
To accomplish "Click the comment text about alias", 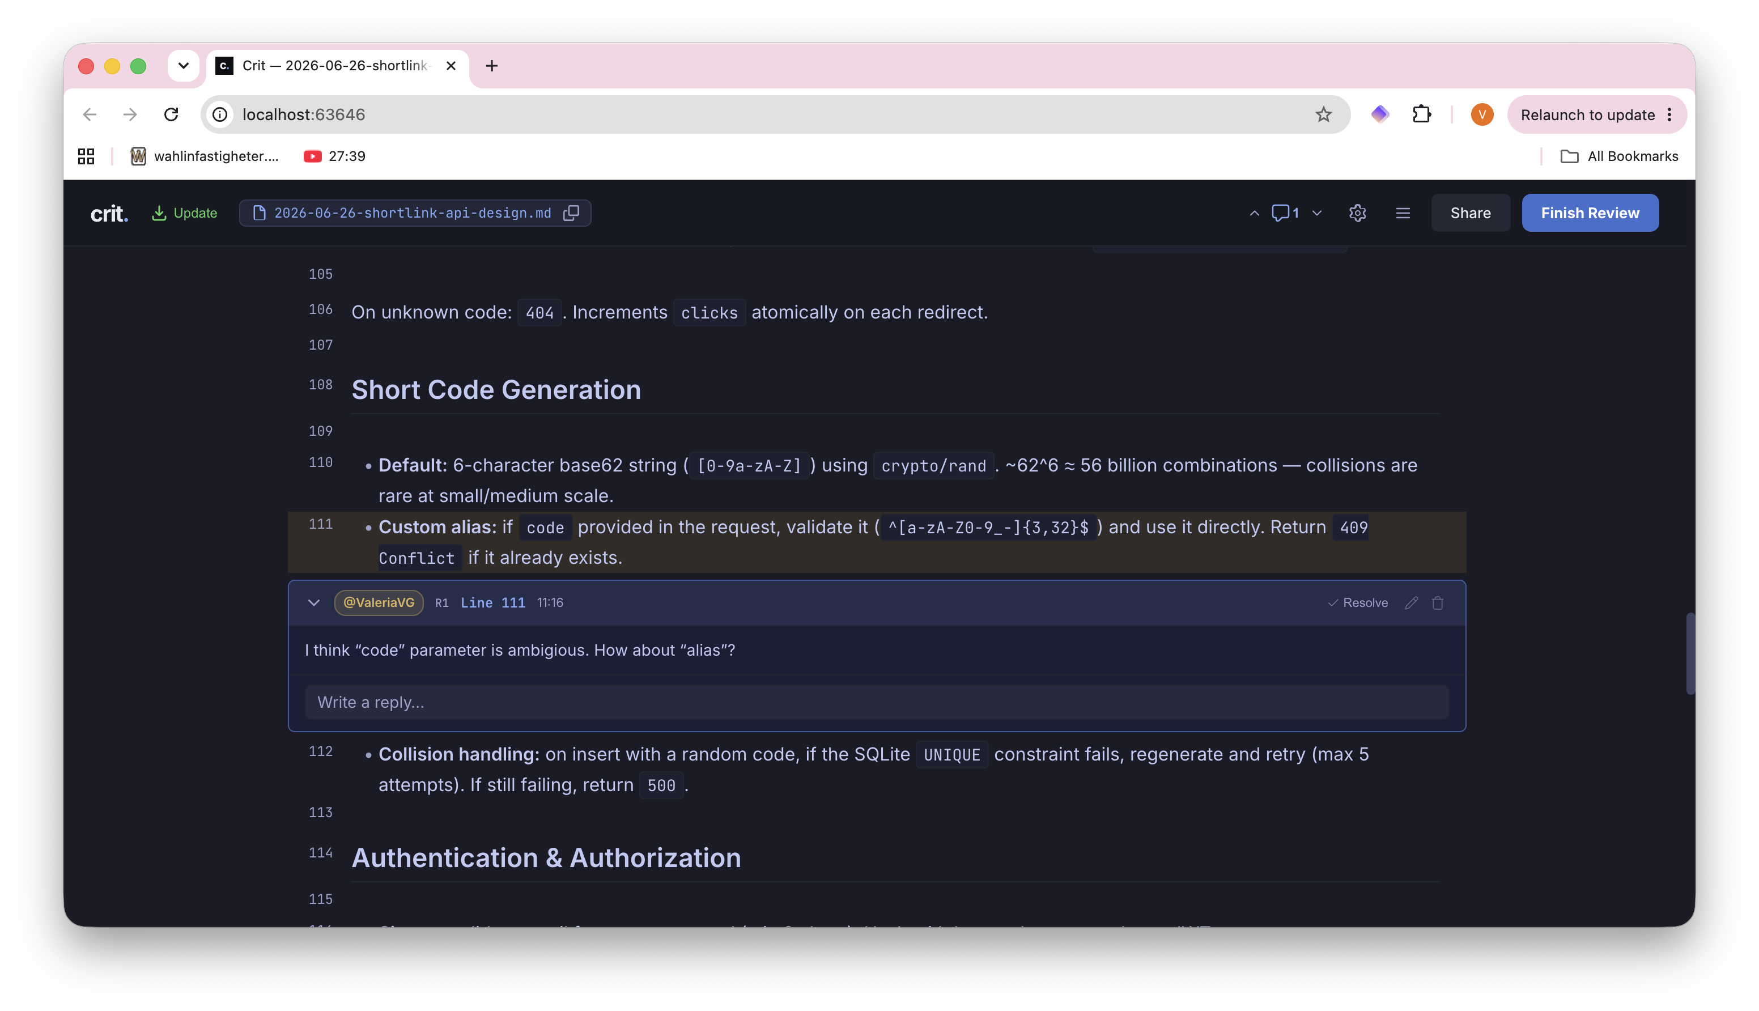I will click(x=519, y=651).
